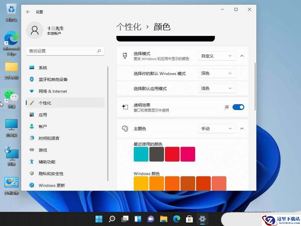This screenshot has height=226, width=301.
Task: Click the gamepad icon beside 游戏
Action: 32,150
